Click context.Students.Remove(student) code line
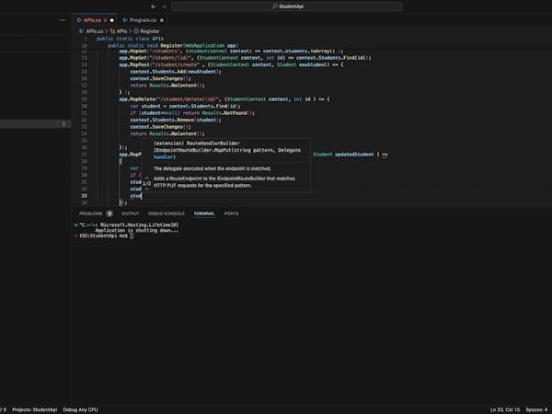 [176, 120]
